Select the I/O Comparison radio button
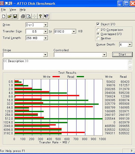 tap(98, 30)
